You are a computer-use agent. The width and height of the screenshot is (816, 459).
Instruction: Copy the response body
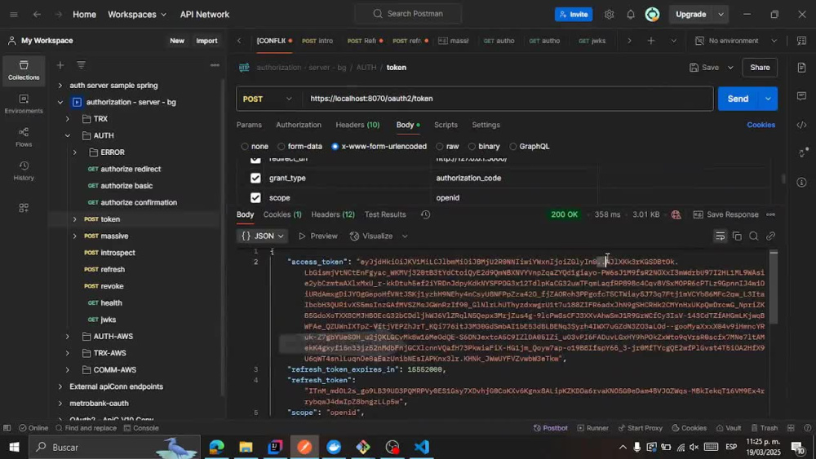pyautogui.click(x=737, y=236)
